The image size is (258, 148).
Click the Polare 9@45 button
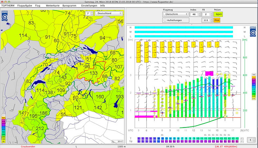[x=218, y=14]
